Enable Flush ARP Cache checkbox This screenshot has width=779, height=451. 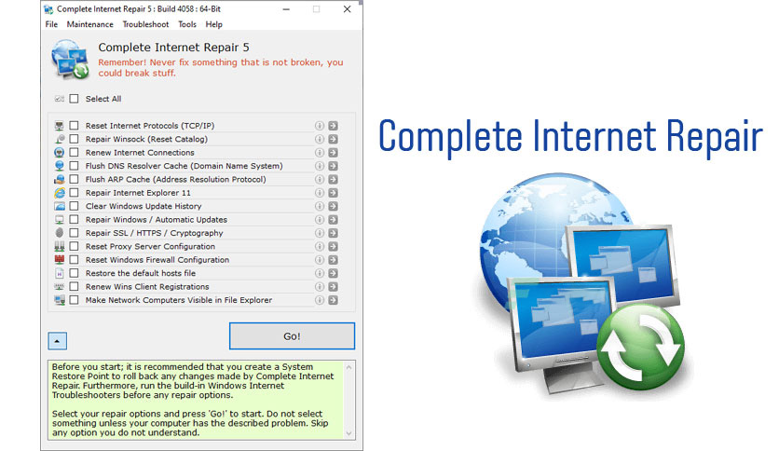coord(74,180)
